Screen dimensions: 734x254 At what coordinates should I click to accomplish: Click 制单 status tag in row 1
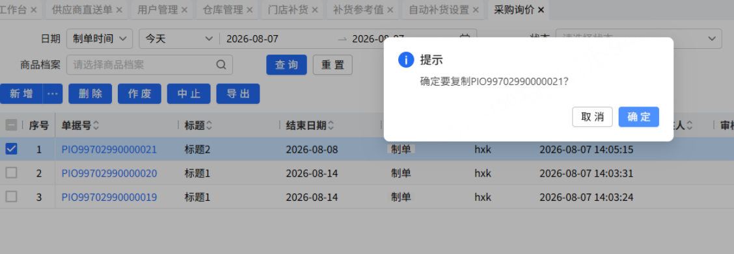[401, 149]
